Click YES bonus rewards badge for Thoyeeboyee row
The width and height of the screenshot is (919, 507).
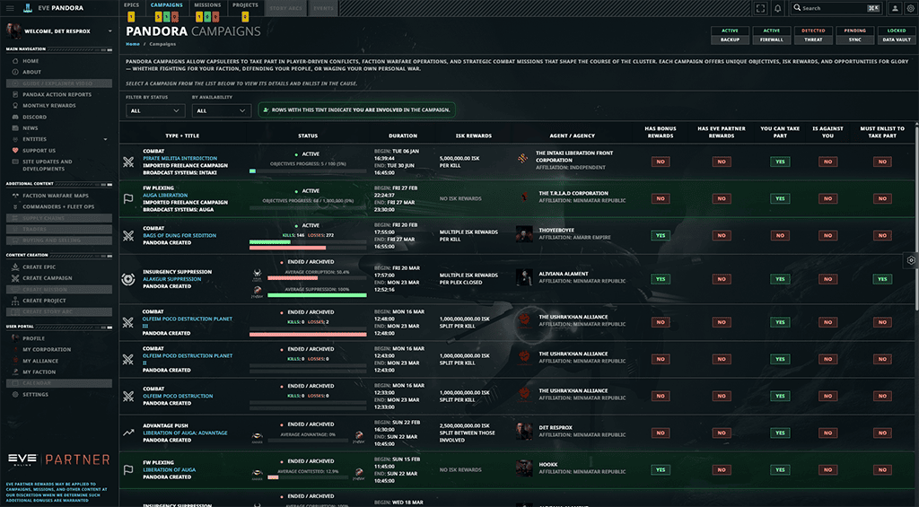[x=661, y=236]
